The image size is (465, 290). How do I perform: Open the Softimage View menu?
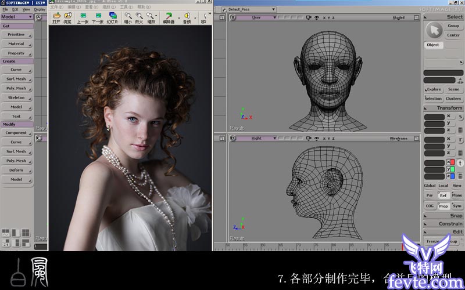26,9
